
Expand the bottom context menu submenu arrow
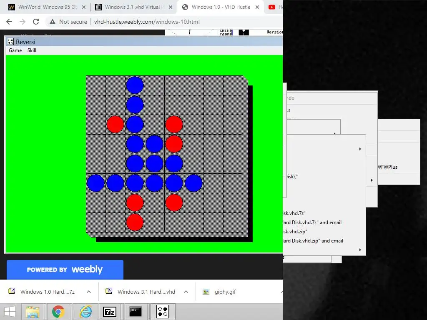360,250
